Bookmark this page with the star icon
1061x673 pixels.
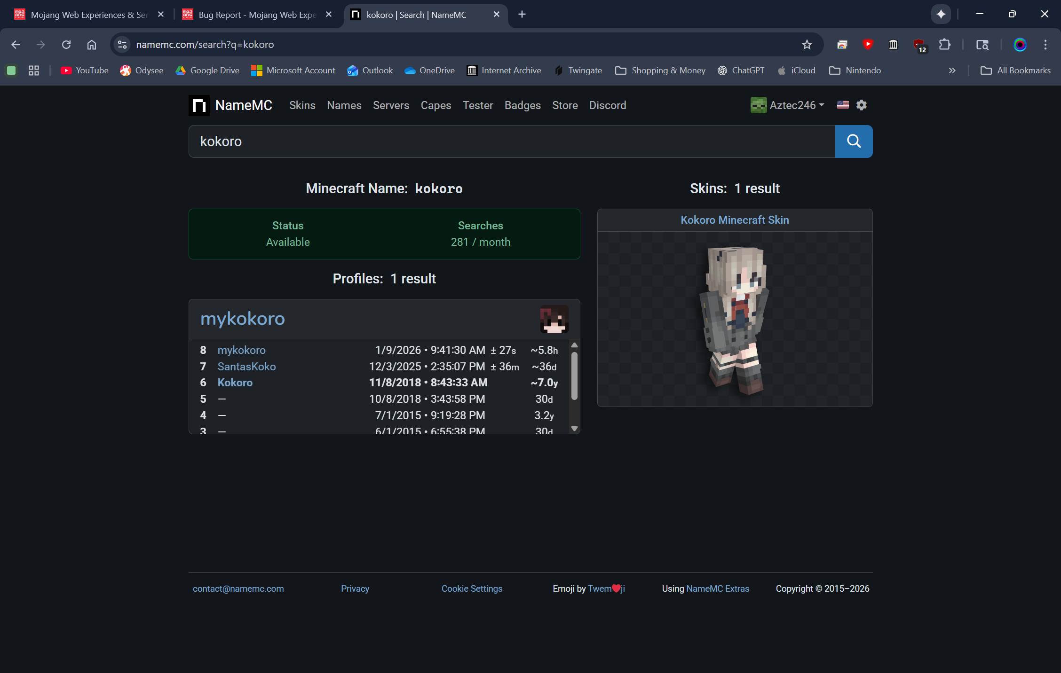pyautogui.click(x=807, y=45)
